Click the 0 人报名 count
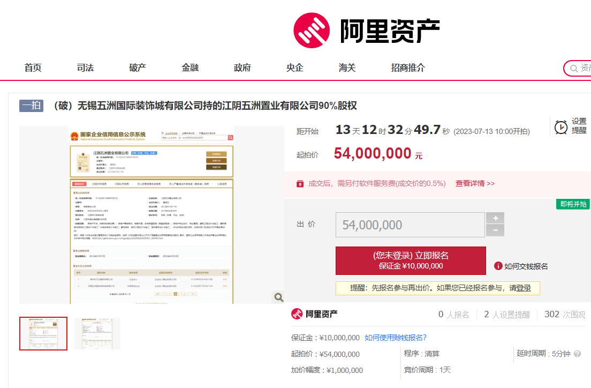The height and width of the screenshot is (388, 591). click(454, 315)
